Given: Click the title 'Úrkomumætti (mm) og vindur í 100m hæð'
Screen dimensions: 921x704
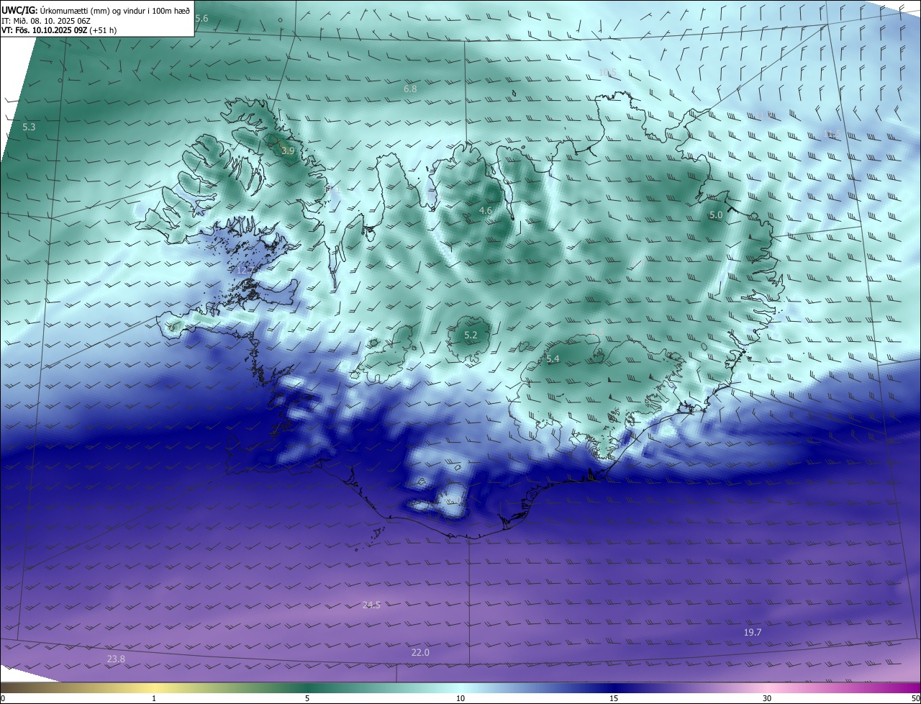Looking at the screenshot, I should click(x=115, y=11).
